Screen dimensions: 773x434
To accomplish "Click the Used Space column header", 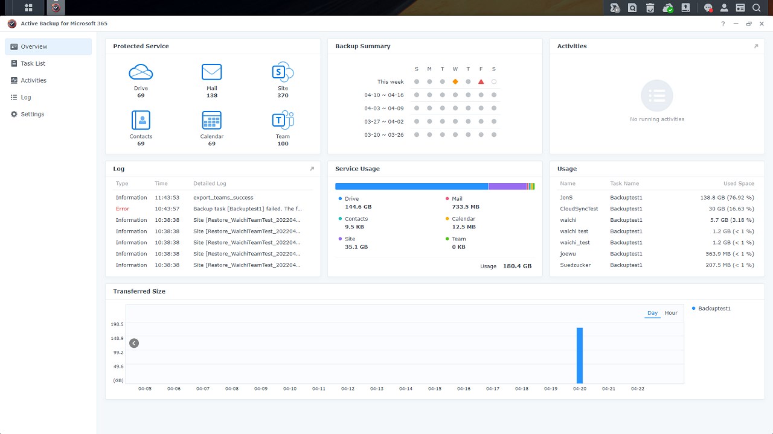I will pos(739,183).
